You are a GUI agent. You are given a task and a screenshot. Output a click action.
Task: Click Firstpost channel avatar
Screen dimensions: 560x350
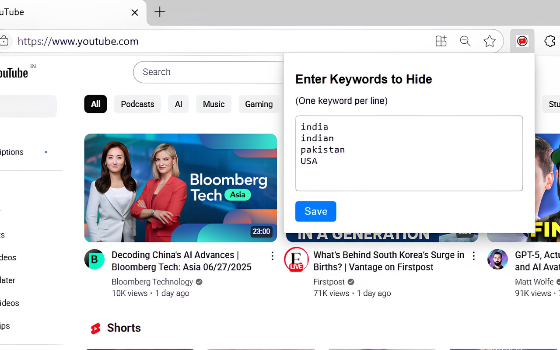(296, 259)
